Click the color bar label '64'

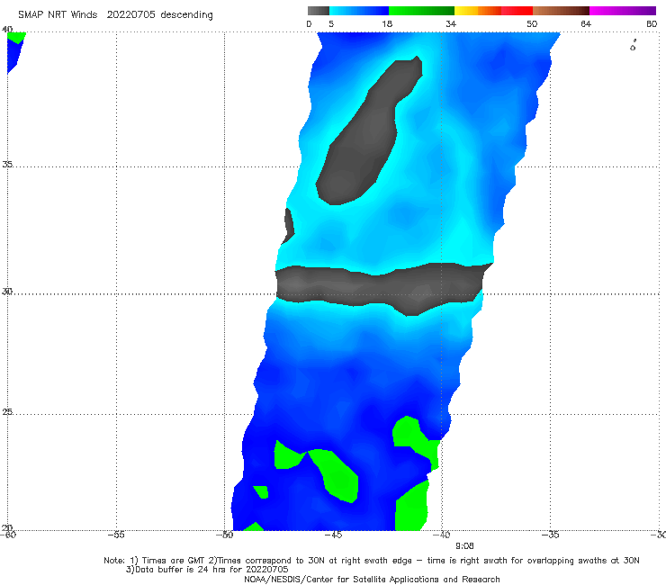tap(586, 23)
